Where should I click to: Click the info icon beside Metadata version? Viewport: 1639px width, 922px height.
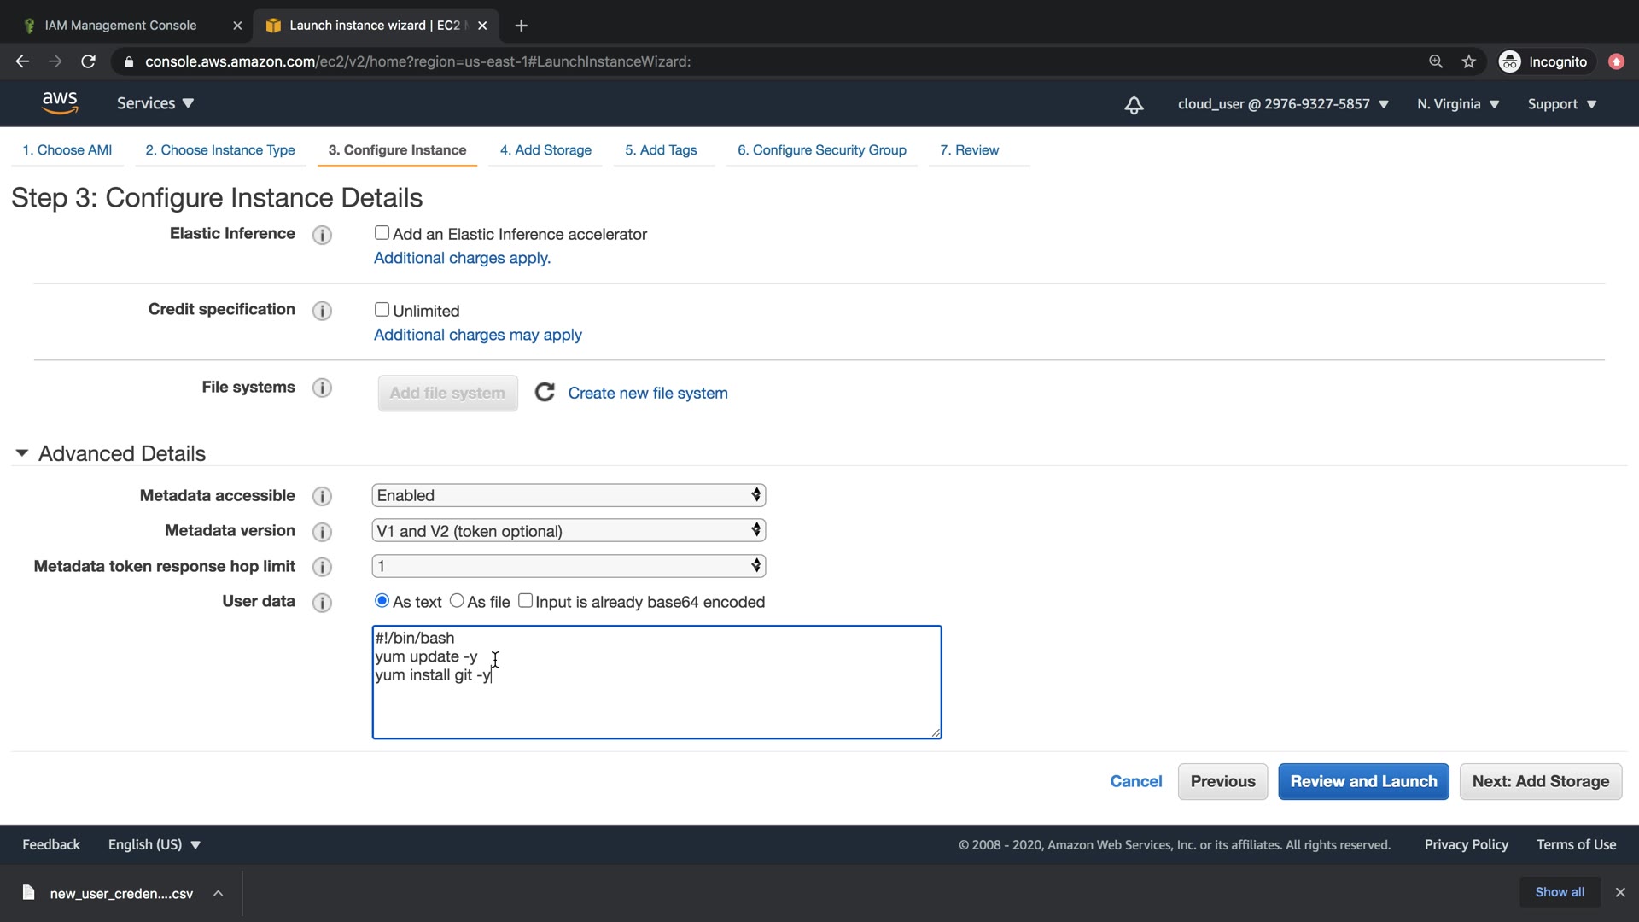[322, 532]
